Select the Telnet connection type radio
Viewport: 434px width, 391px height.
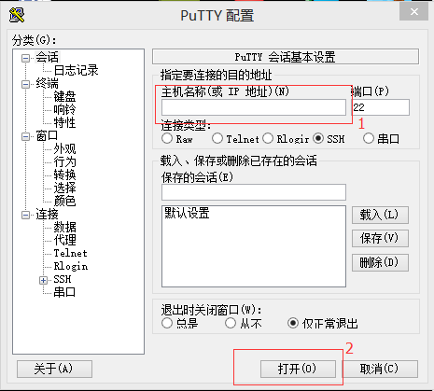point(217,138)
